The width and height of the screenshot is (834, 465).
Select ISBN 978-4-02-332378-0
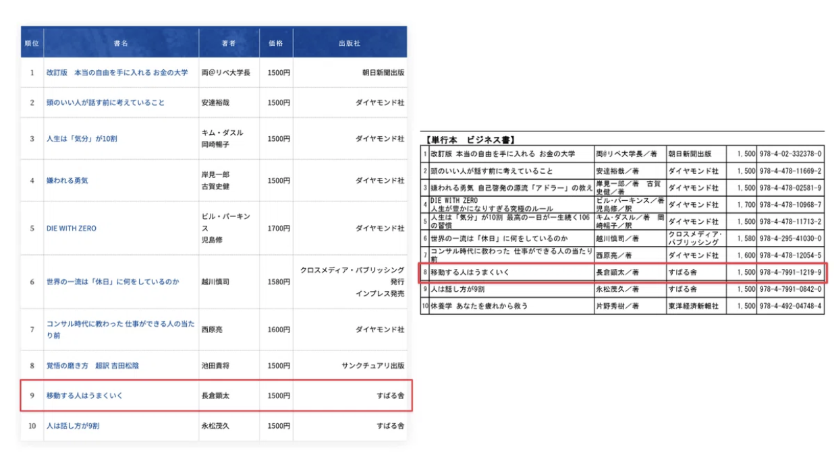click(x=790, y=154)
